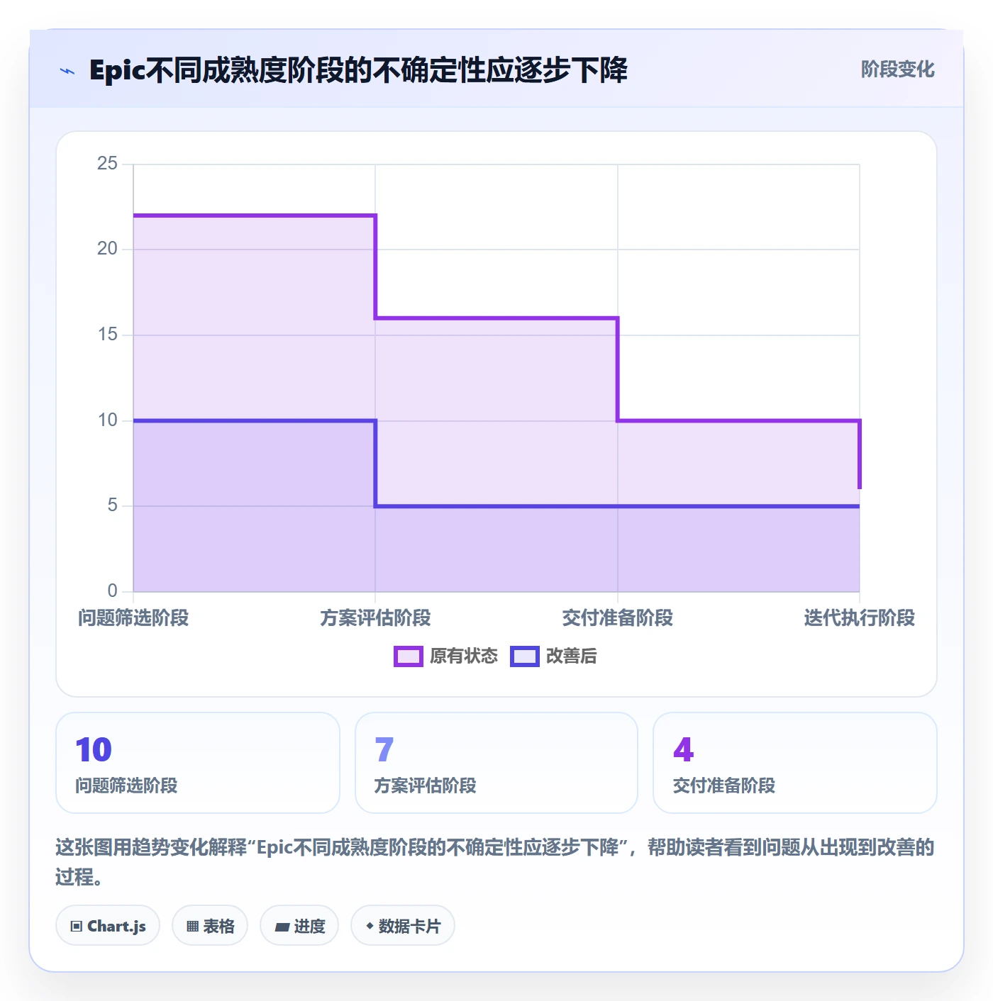Viewport: 993px width, 1001px height.
Task: Click the 问题筛选阶段 x-axis label
Action: coord(133,618)
